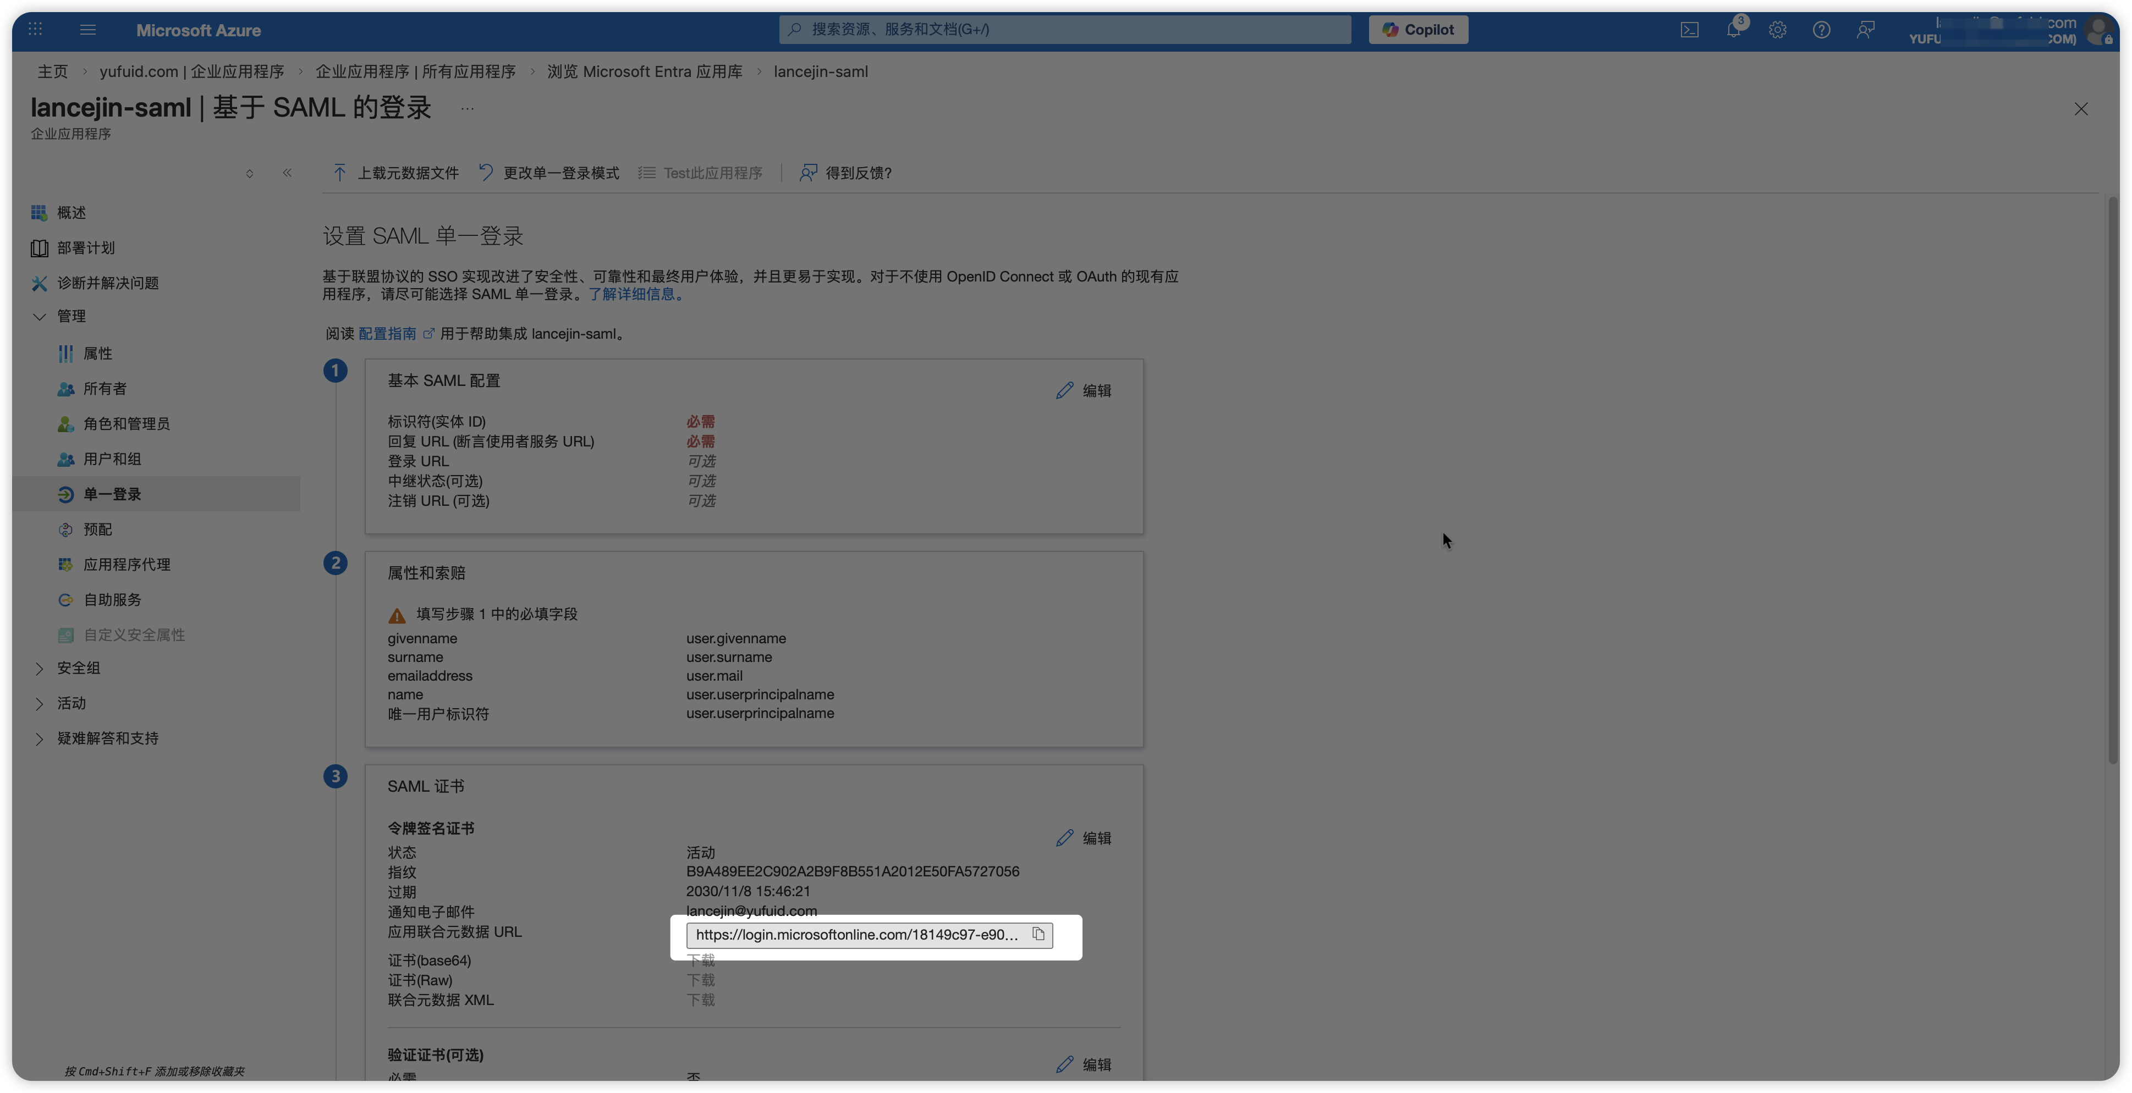Click the Copilot button
Image resolution: width=2132 pixels, height=1093 pixels.
(1417, 30)
